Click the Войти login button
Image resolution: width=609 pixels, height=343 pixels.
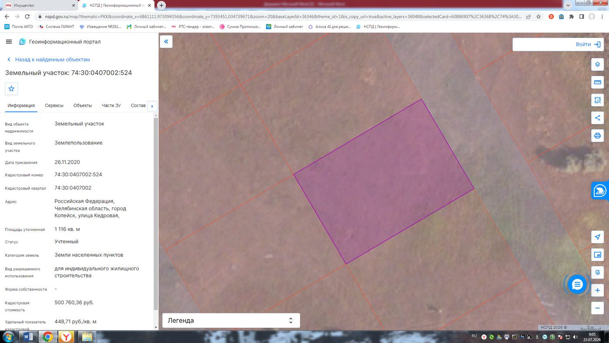pyautogui.click(x=559, y=44)
